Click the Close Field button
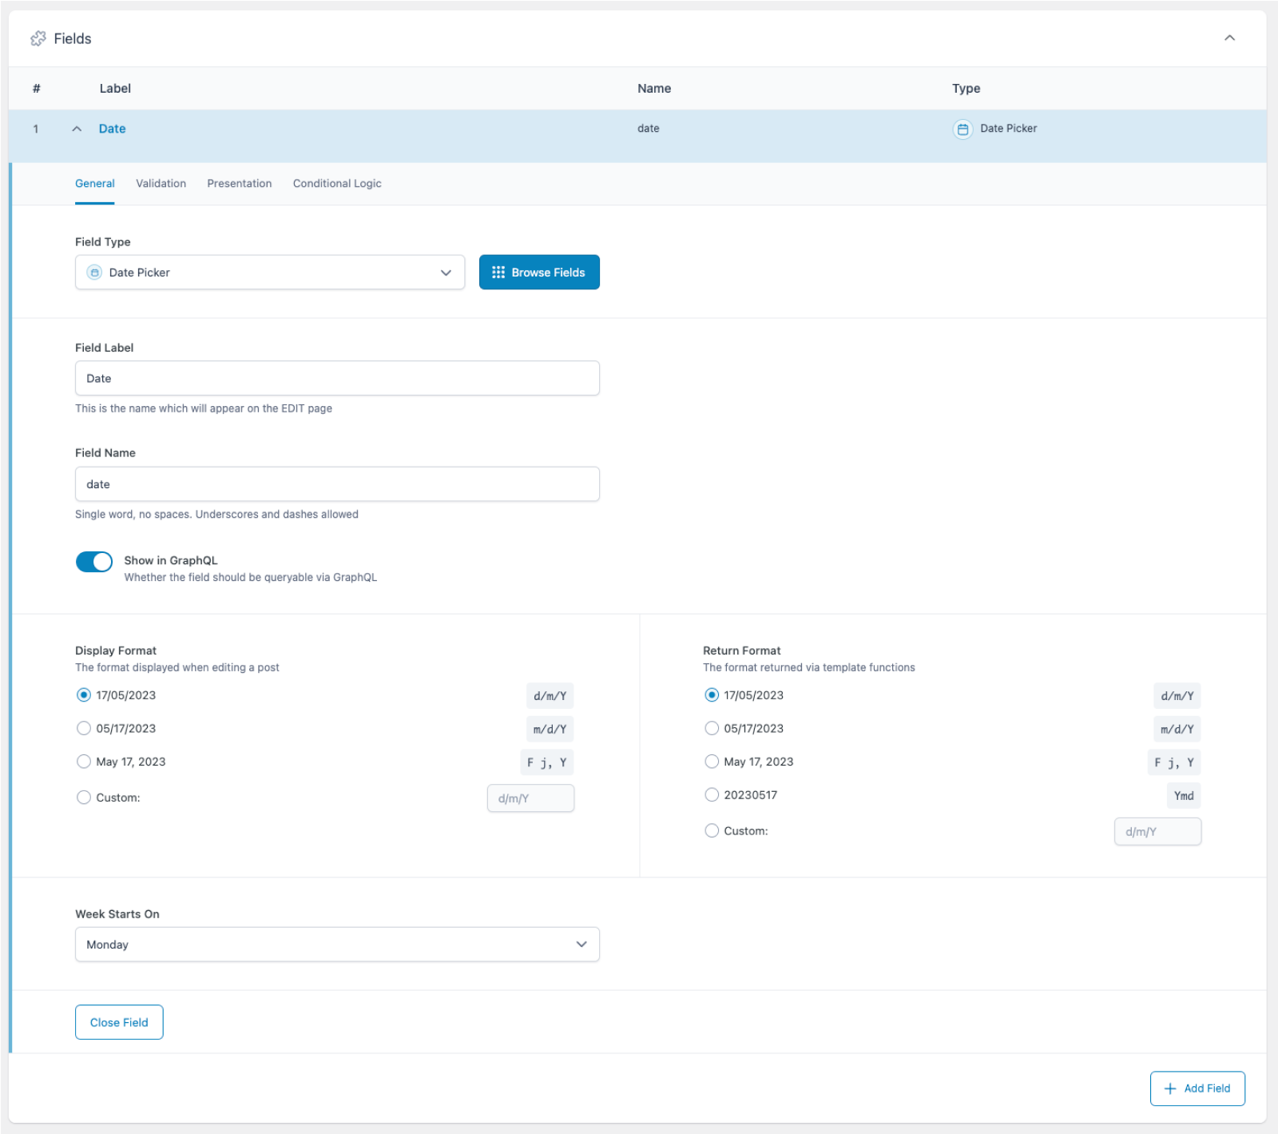 (x=119, y=1022)
